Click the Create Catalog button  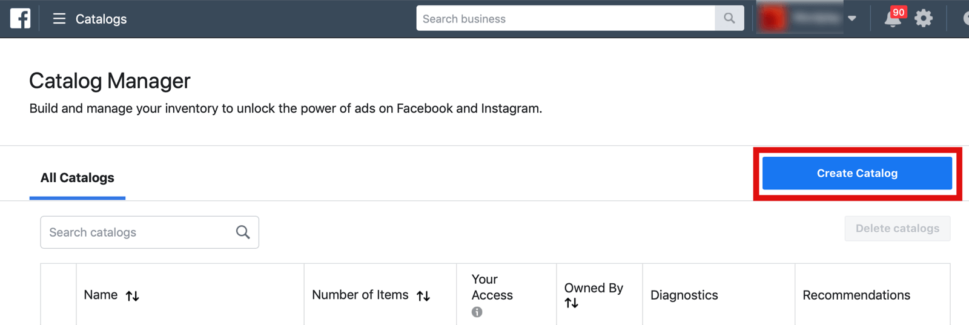pos(857,173)
